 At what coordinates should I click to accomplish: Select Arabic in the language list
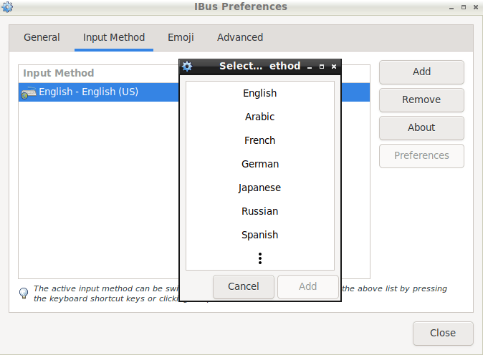[260, 117]
